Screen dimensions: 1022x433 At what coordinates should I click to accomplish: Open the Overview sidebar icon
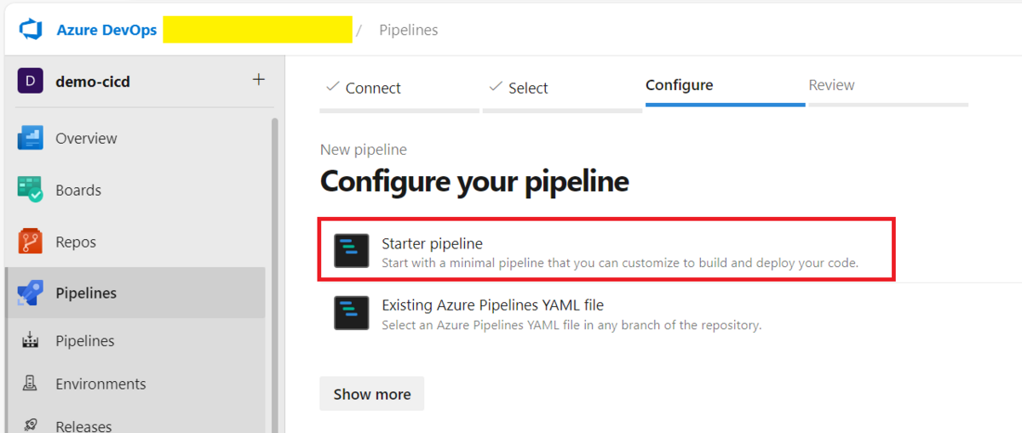pos(31,138)
